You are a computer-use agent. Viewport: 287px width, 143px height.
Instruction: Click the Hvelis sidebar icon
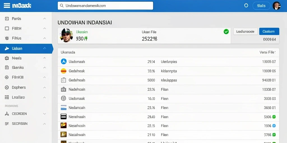7,58
